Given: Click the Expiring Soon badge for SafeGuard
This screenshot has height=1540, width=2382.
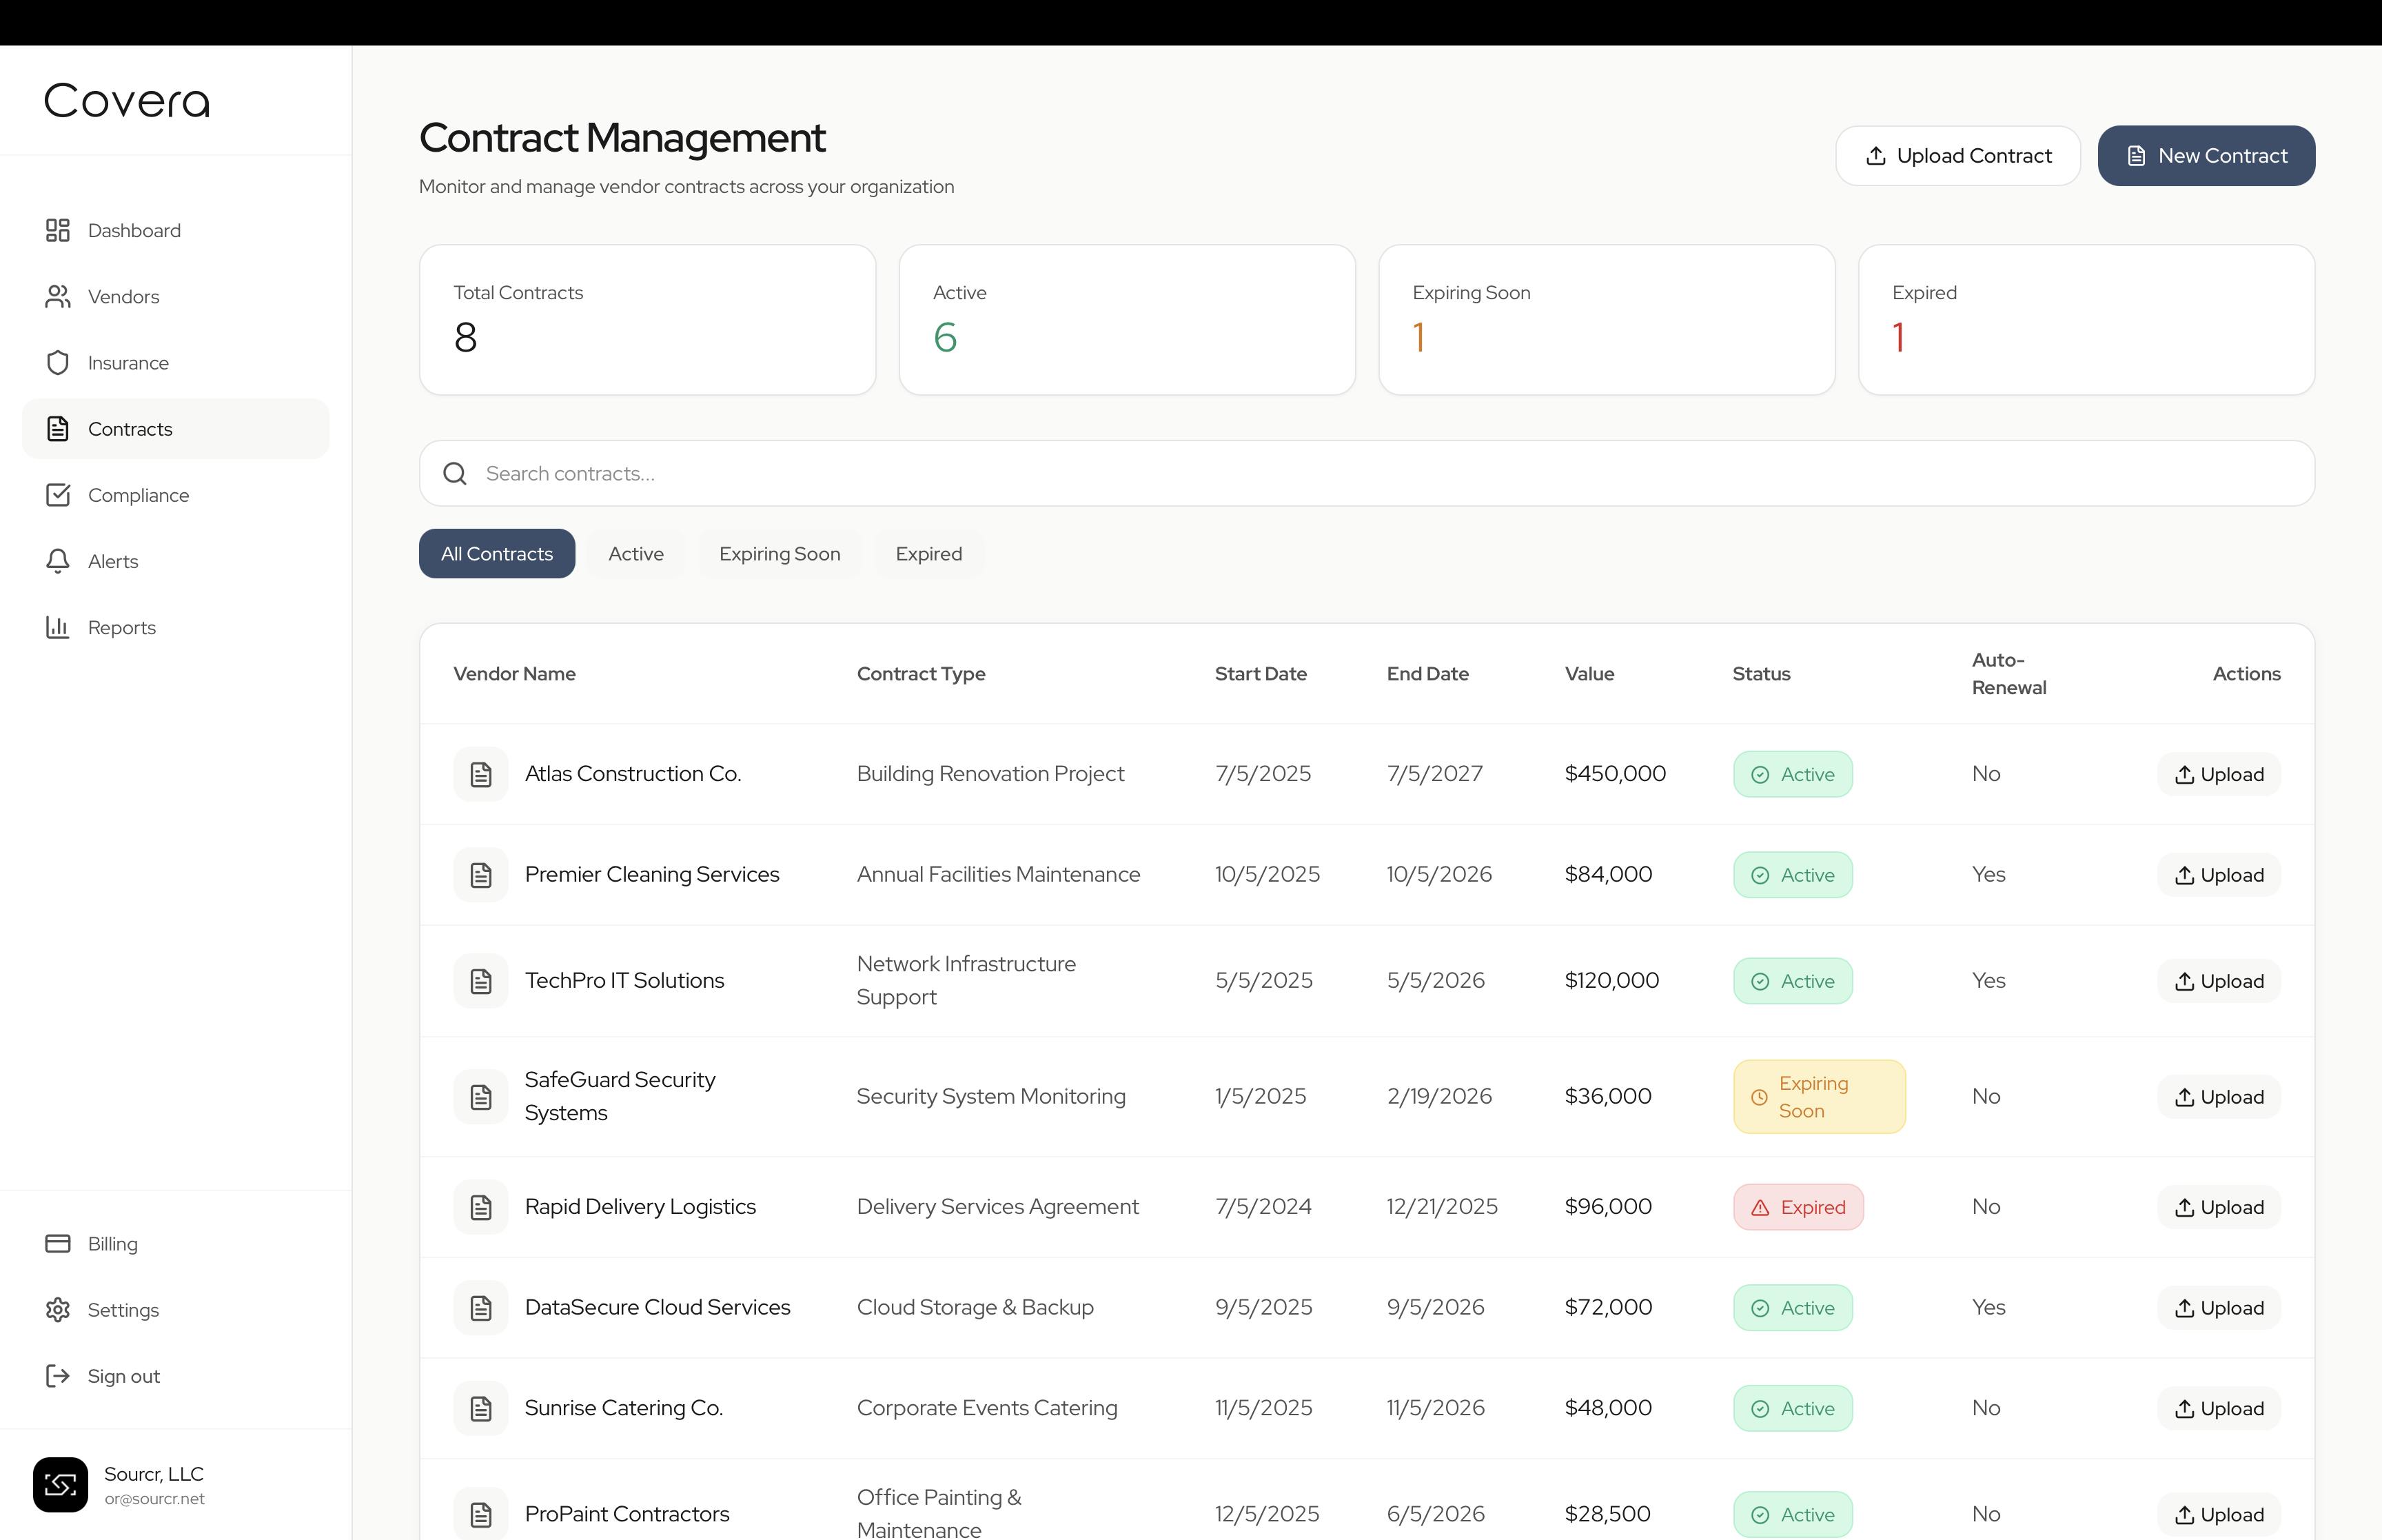Looking at the screenshot, I should pos(1819,1097).
